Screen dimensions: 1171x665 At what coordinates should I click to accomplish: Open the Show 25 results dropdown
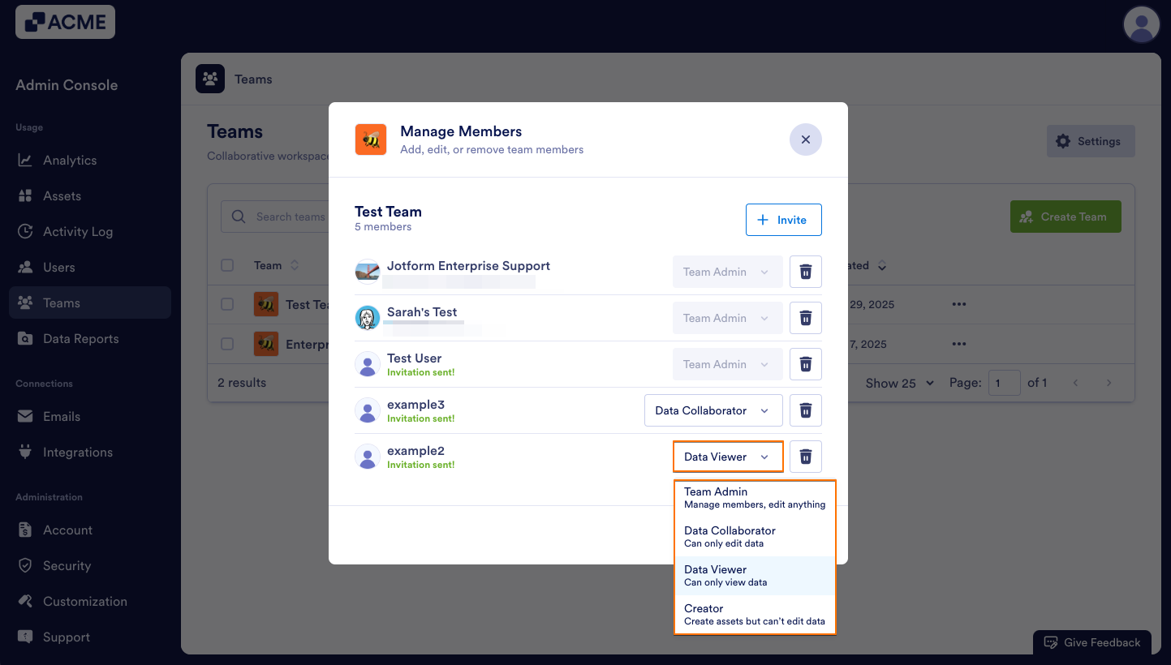(898, 382)
